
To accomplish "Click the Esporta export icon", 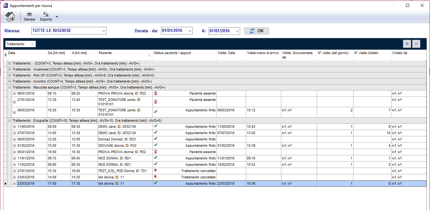I will [x=46, y=14].
